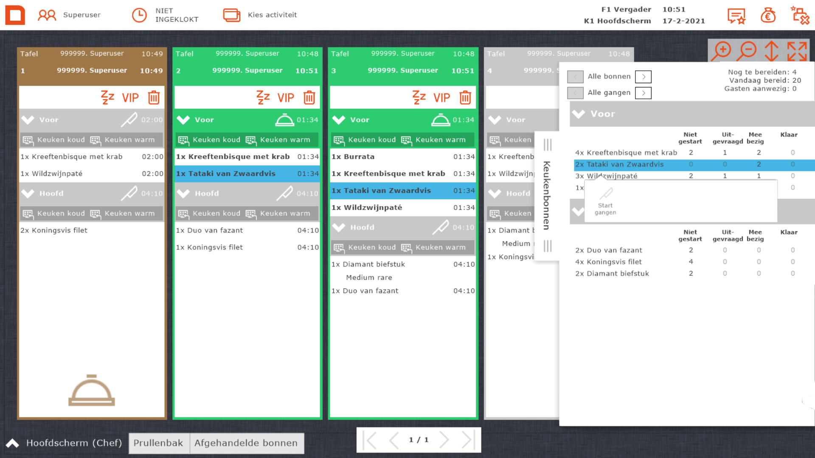Snooze table 2 order with Zz icon
Image resolution: width=815 pixels, height=458 pixels.
tap(263, 98)
